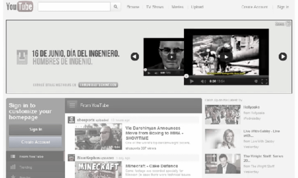Enter fullscreen on main ad video
This screenshot has height=178, width=298.
point(264,81)
